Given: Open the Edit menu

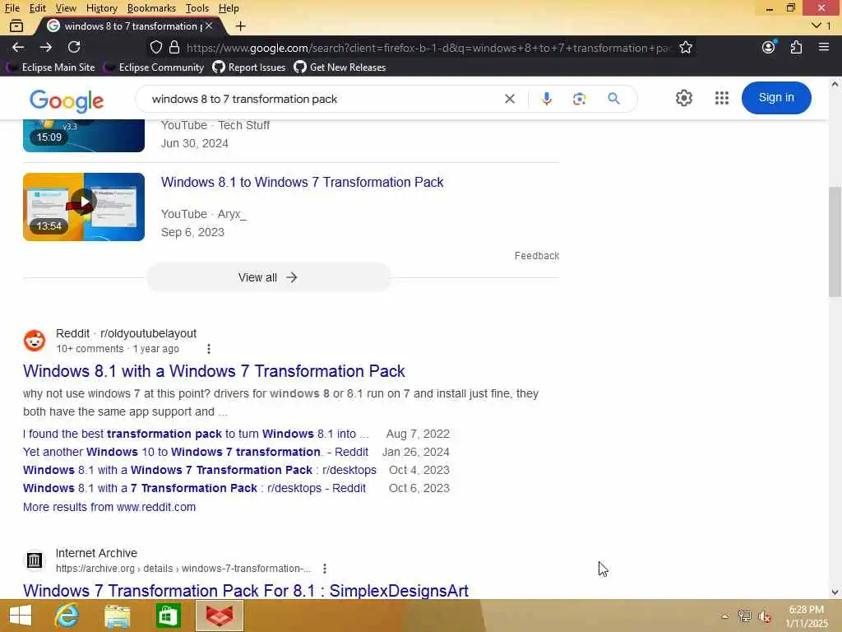Looking at the screenshot, I should [x=37, y=8].
